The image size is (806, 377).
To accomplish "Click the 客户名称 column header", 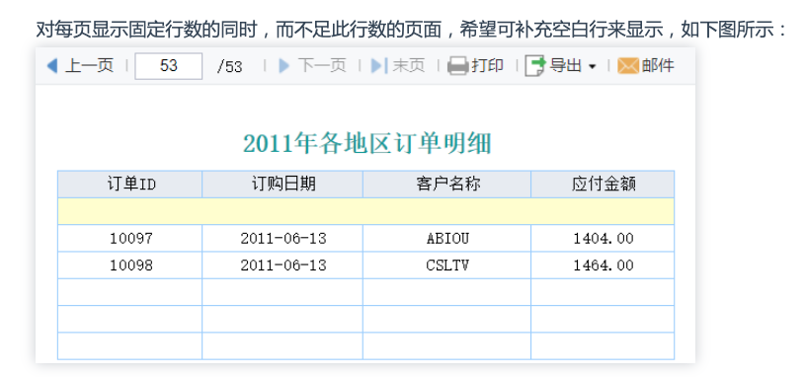I will point(446,184).
